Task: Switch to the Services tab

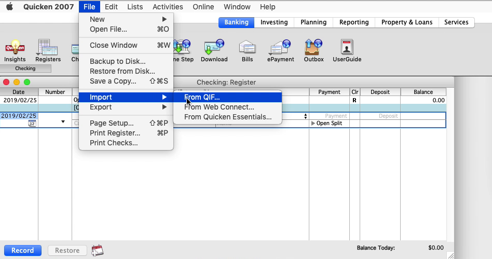Action: (x=456, y=22)
